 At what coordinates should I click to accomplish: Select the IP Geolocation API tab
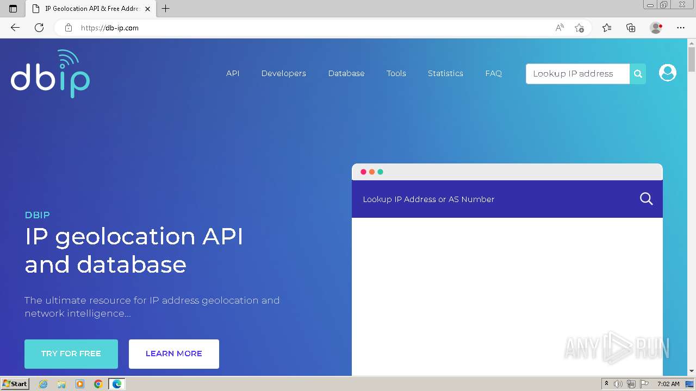tap(91, 9)
